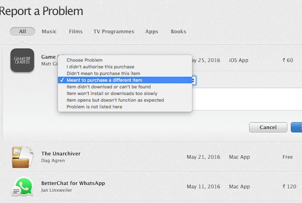Click the Cancel button
The height and width of the screenshot is (203, 302).
[268, 127]
